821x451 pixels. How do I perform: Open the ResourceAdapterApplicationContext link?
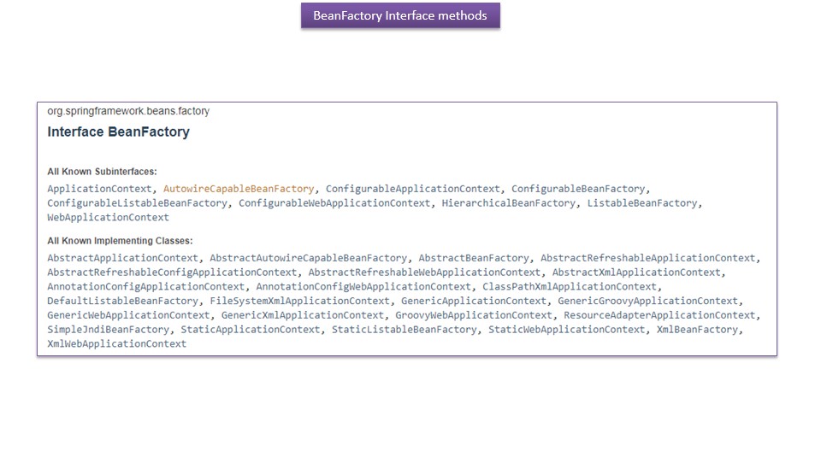(x=659, y=315)
